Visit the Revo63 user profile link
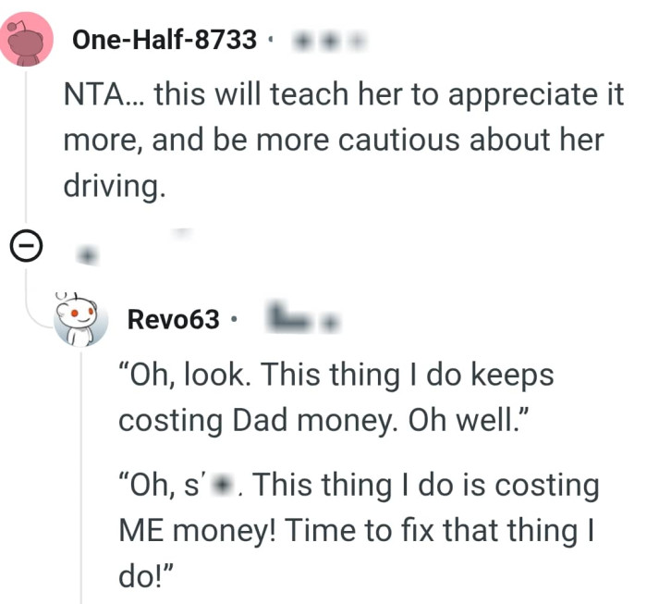Screen dimensions: 647x604 173,320
